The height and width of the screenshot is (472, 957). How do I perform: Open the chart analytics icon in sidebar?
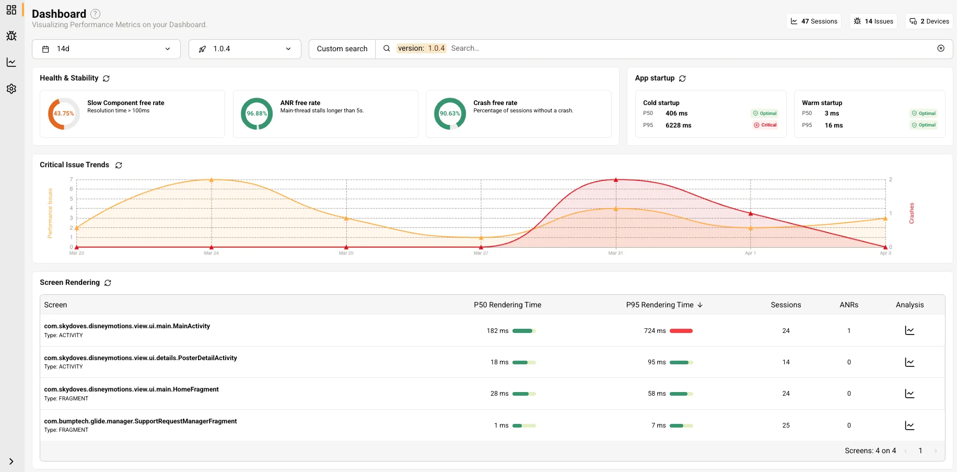click(x=11, y=62)
